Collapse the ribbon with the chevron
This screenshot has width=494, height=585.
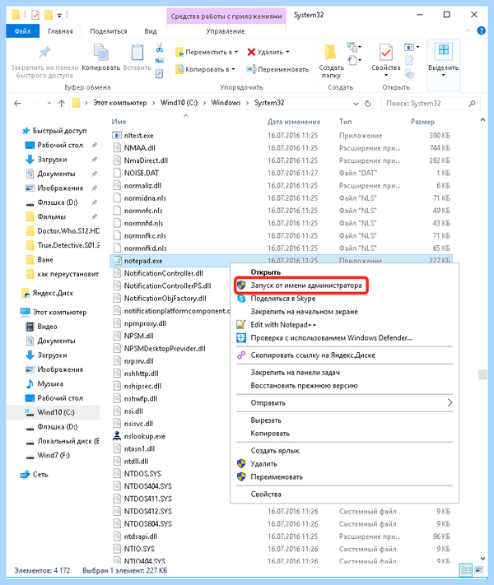[468, 31]
